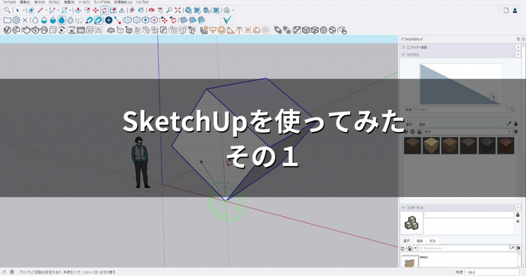Pick the Tape Measure tool

pos(132,10)
